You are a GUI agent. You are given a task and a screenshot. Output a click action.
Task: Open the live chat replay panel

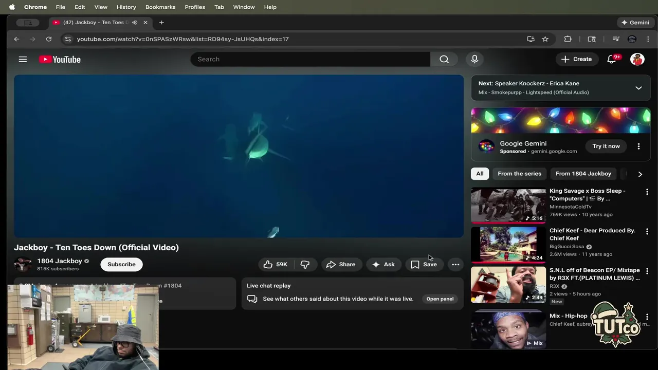coord(440,299)
